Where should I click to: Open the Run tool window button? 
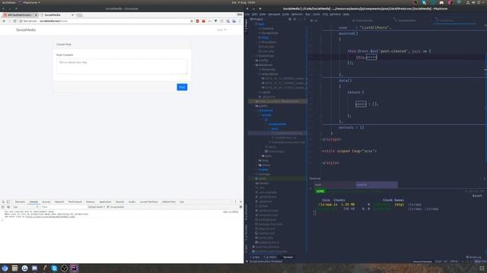256,257
